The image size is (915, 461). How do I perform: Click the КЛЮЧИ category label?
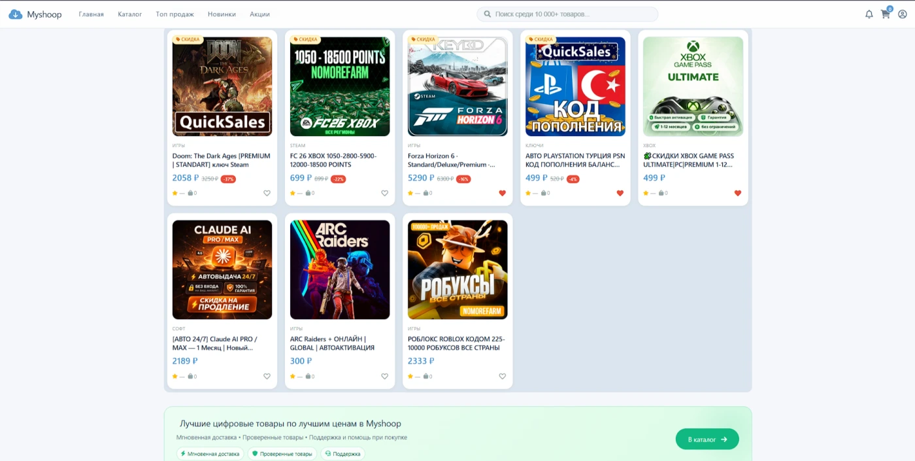click(534, 146)
